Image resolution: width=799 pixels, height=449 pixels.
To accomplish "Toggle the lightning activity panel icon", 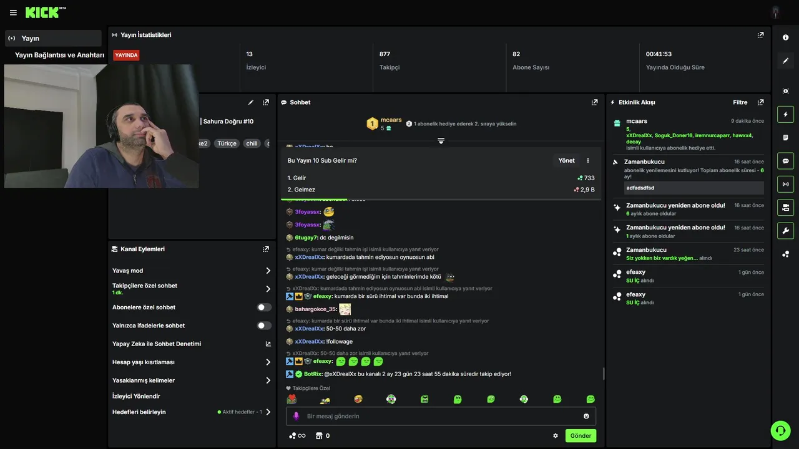I will coord(785,114).
